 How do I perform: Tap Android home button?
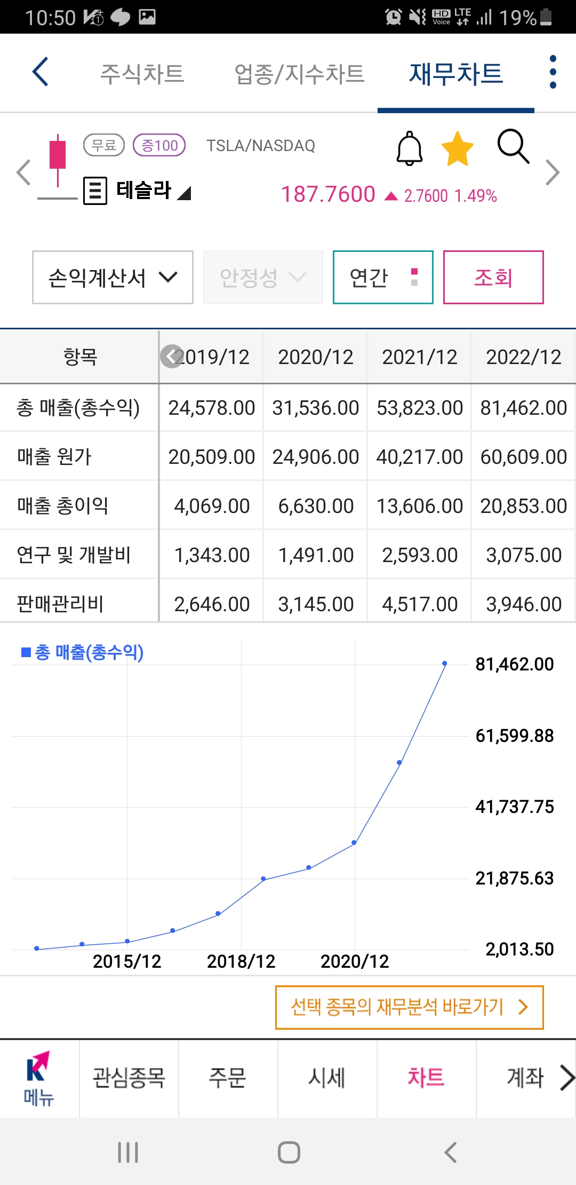[289, 1152]
